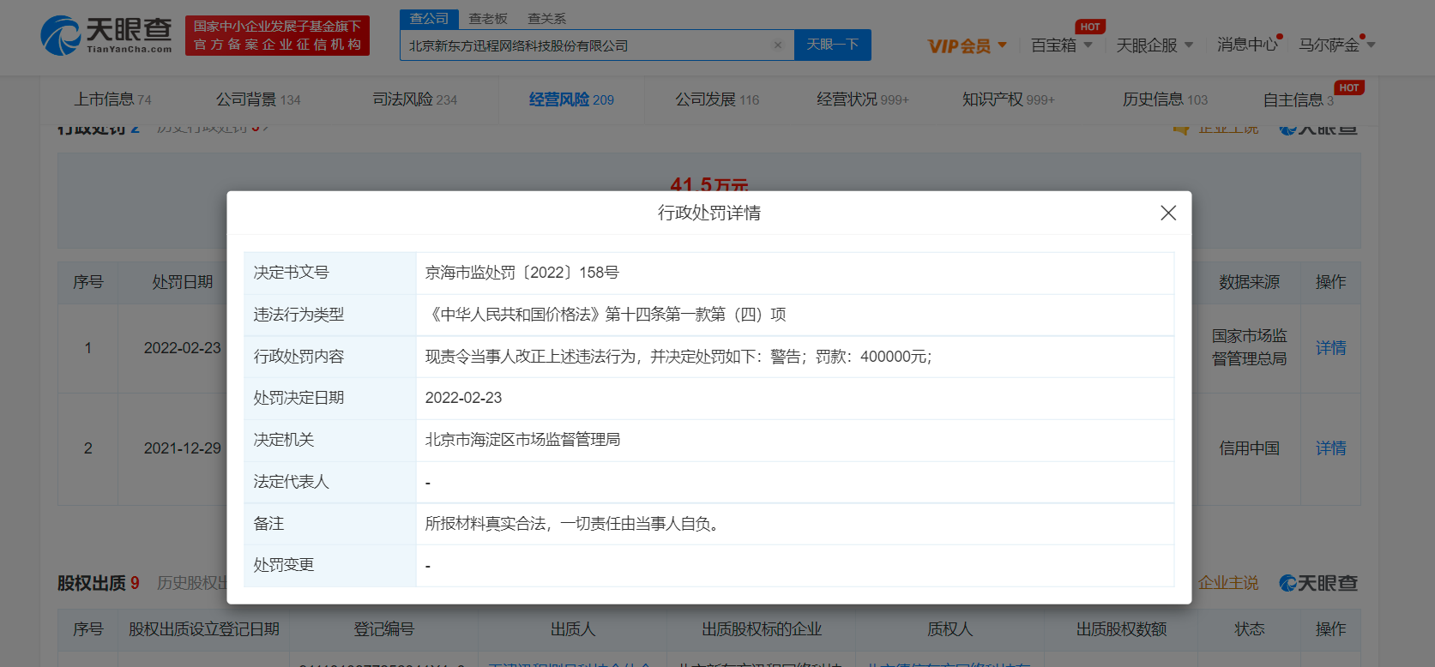Select the 查公司 search tab
The height and width of the screenshot is (667, 1435).
click(x=429, y=19)
